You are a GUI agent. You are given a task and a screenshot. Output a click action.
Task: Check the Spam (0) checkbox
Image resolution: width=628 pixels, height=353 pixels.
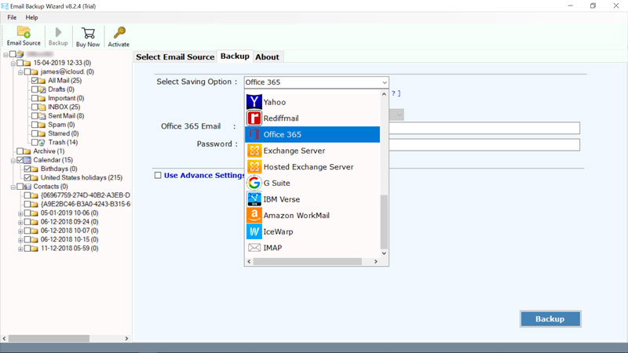pos(35,125)
